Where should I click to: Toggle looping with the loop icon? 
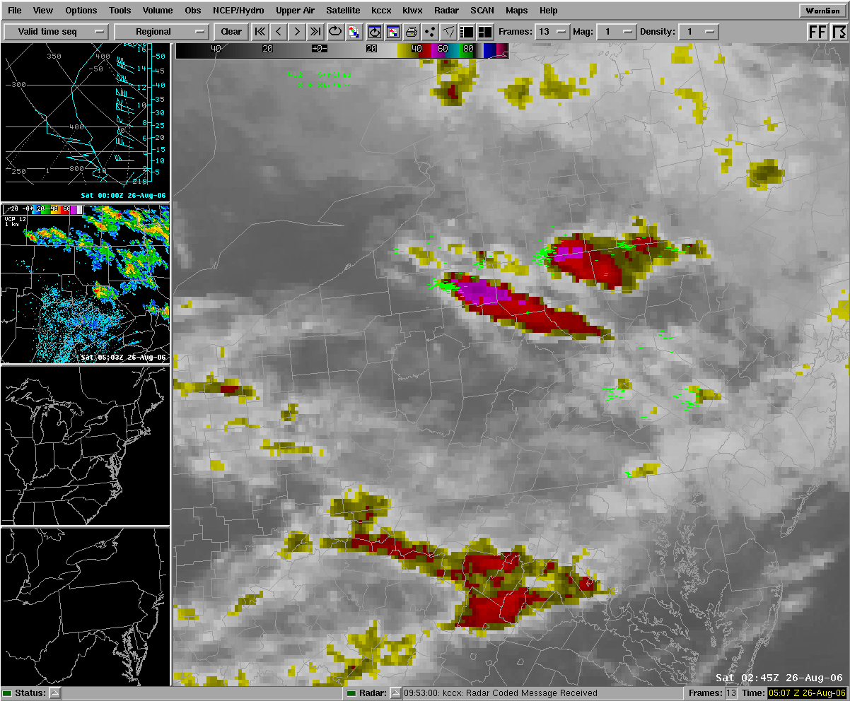tap(334, 32)
